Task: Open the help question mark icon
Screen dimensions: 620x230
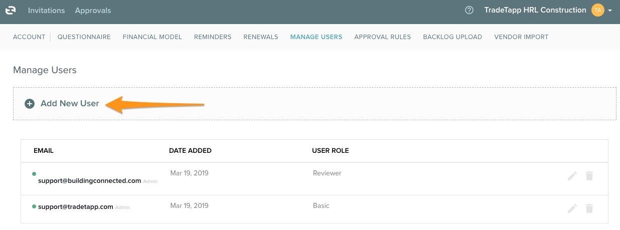Action: coord(469,10)
